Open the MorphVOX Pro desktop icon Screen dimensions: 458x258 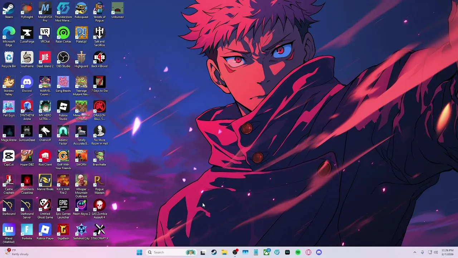[45, 12]
